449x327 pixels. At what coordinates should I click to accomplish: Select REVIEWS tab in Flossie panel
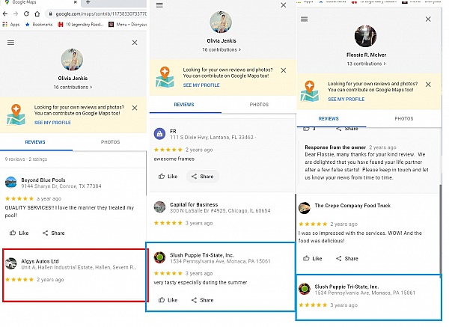[x=329, y=118]
